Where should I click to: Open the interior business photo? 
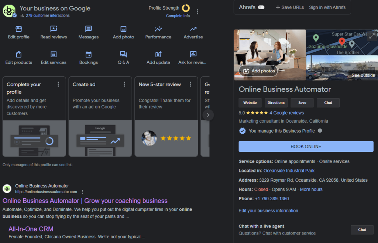pos(270,55)
